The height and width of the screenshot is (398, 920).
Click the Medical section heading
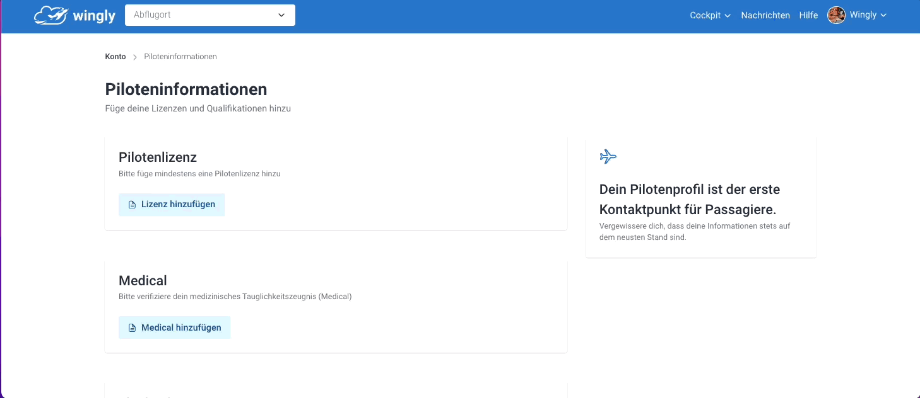pyautogui.click(x=143, y=280)
